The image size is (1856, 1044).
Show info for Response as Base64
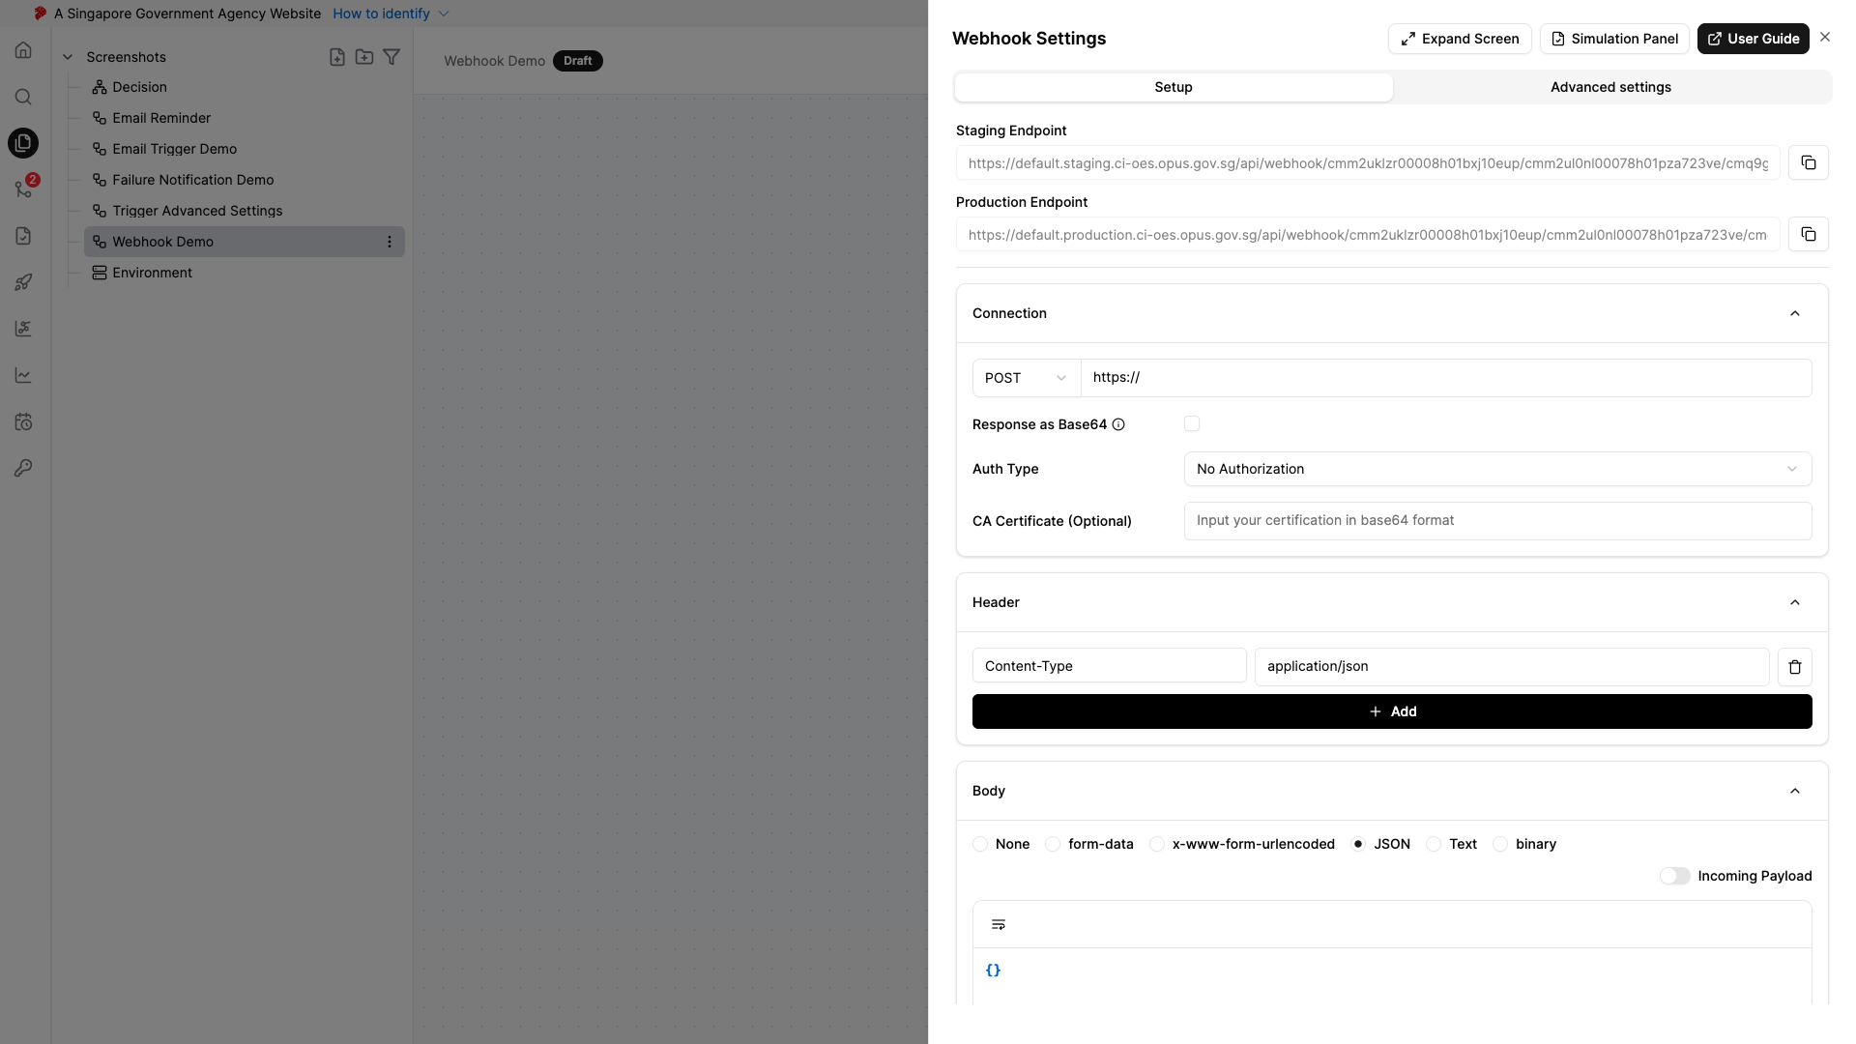(x=1118, y=424)
